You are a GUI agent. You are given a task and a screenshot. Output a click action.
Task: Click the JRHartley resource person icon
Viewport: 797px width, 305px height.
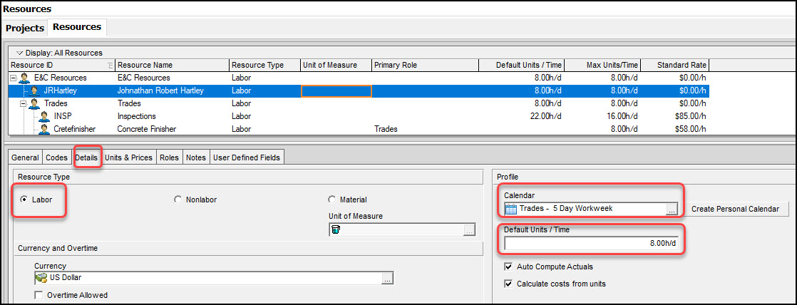pos(34,91)
